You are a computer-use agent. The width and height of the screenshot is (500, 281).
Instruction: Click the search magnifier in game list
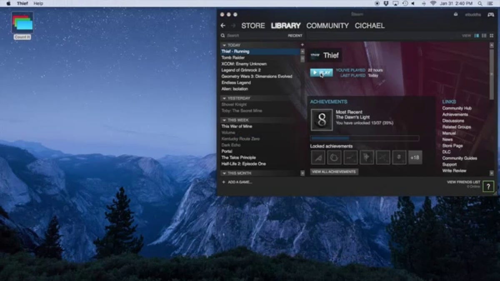click(223, 36)
